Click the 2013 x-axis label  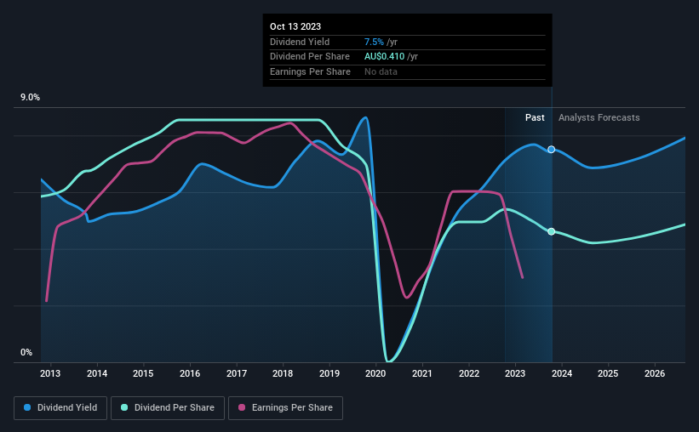(x=50, y=373)
